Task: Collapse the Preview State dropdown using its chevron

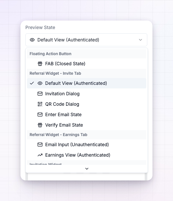Action: 140,40
